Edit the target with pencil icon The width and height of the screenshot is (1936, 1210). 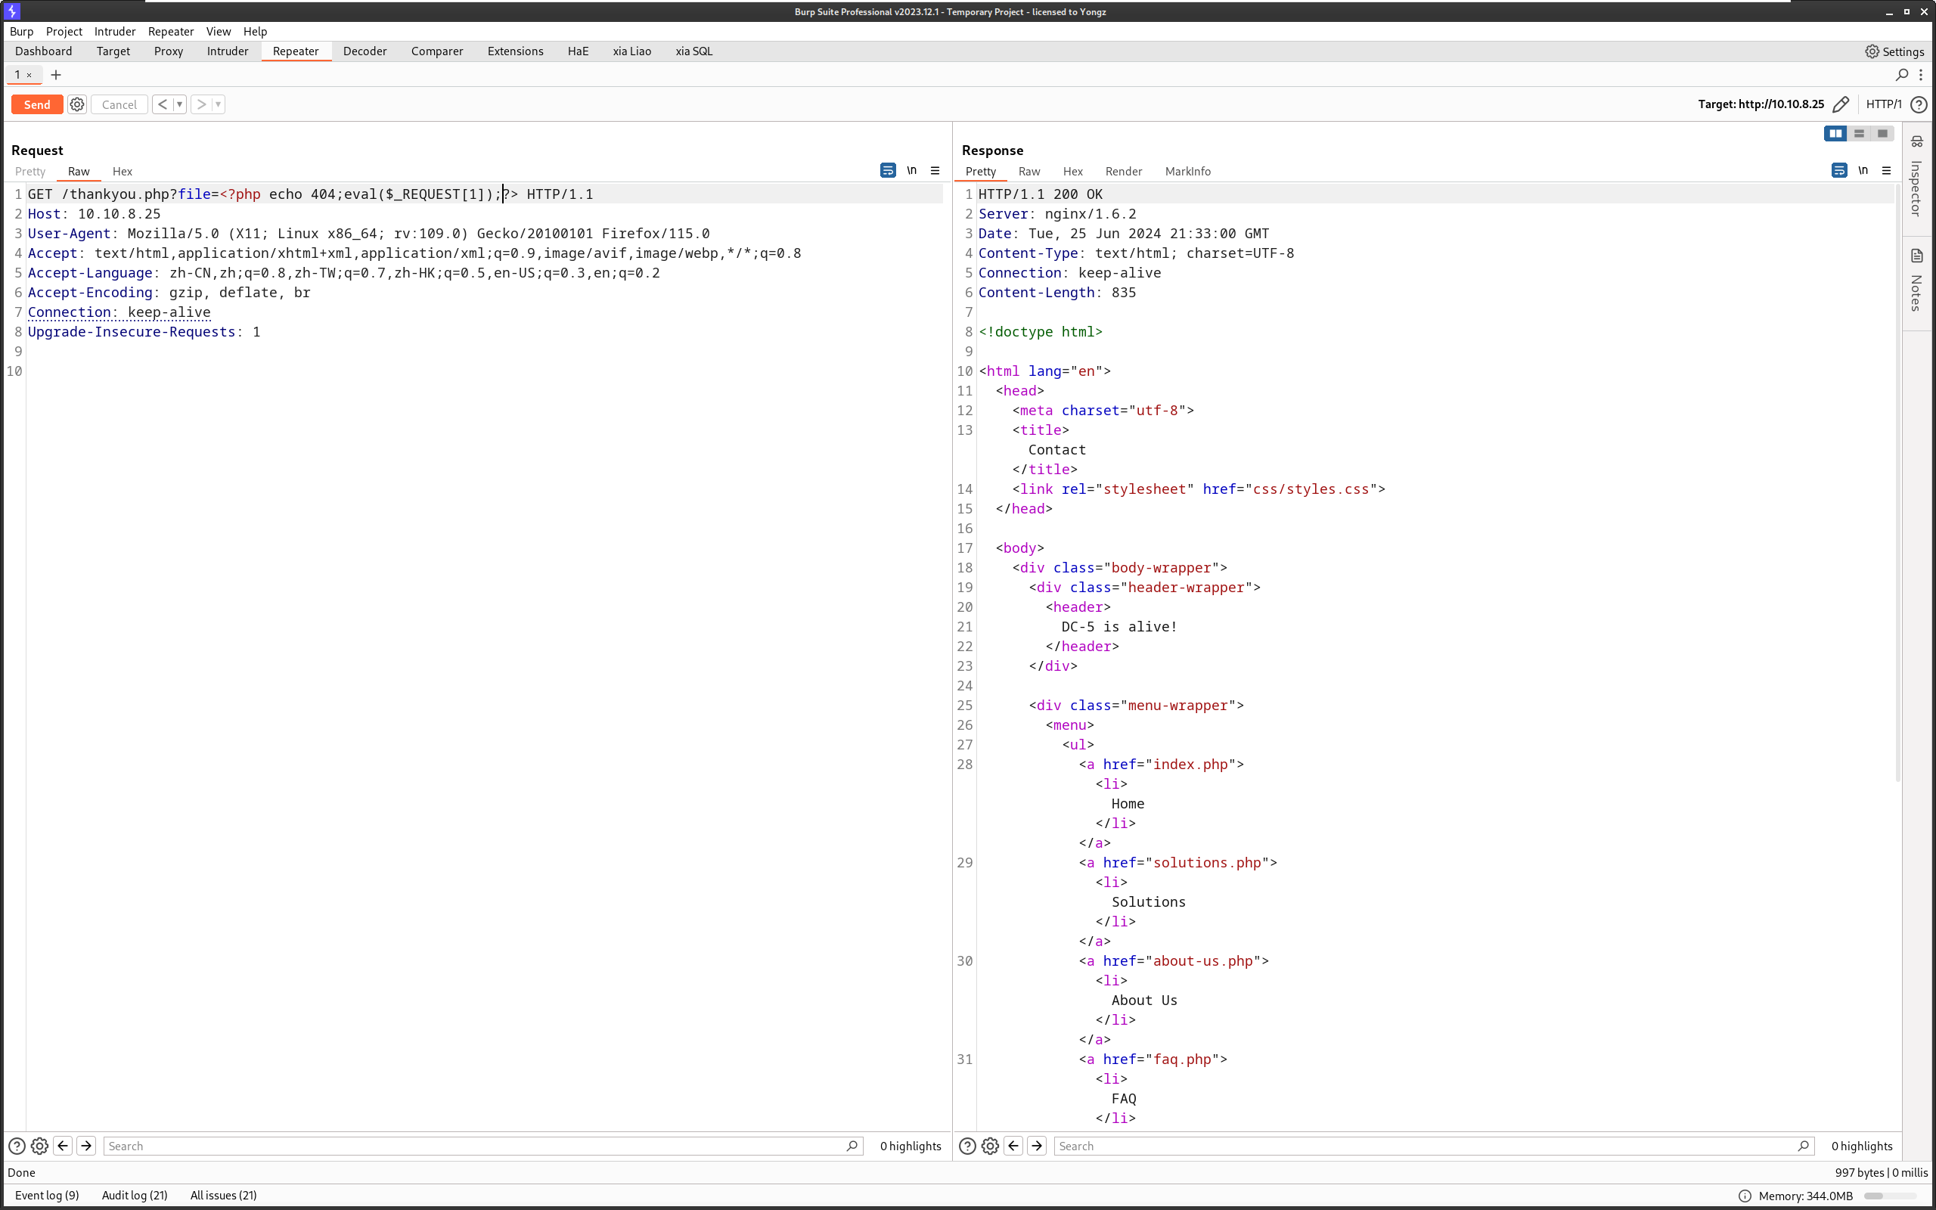pos(1841,105)
